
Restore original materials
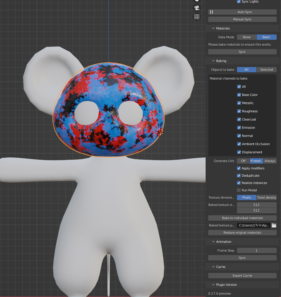point(242,233)
